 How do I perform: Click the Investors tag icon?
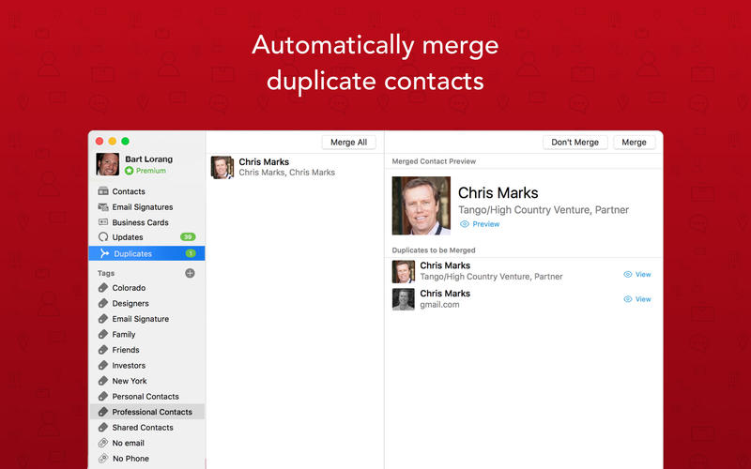click(x=103, y=365)
